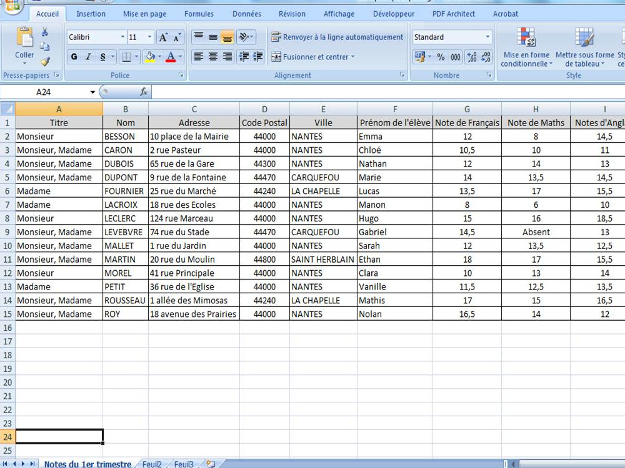Open the borders dropdown arrow
This screenshot has width=625, height=468.
[x=137, y=57]
